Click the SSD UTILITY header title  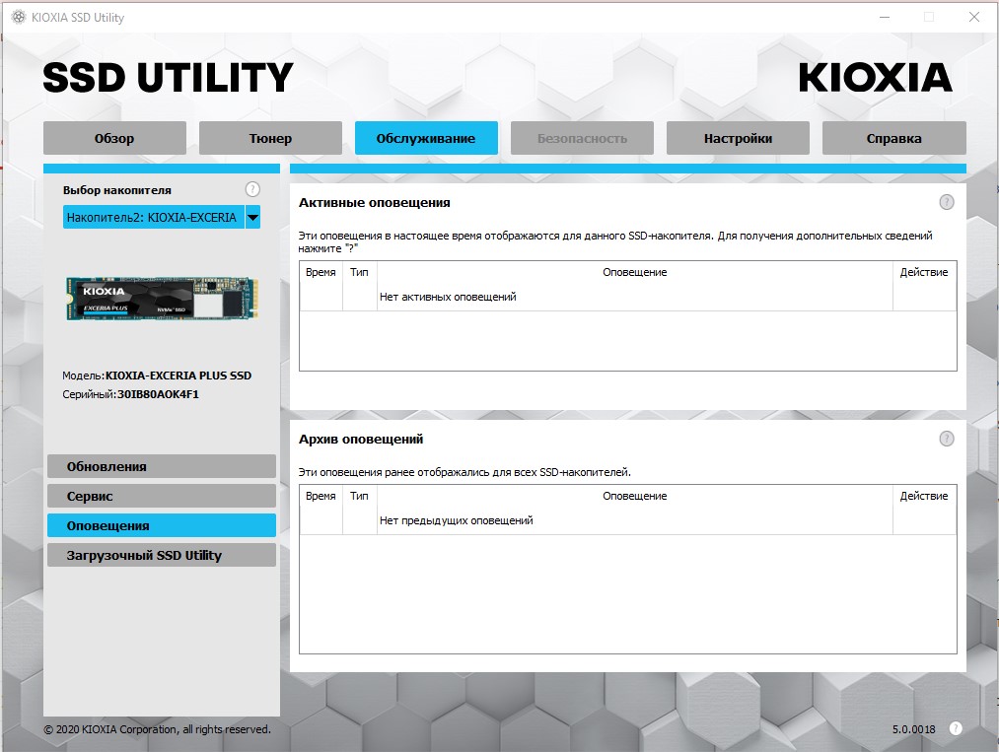(x=168, y=78)
